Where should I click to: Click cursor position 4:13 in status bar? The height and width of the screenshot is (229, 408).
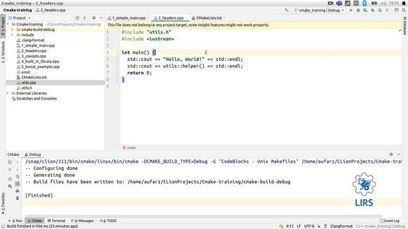[289, 226]
